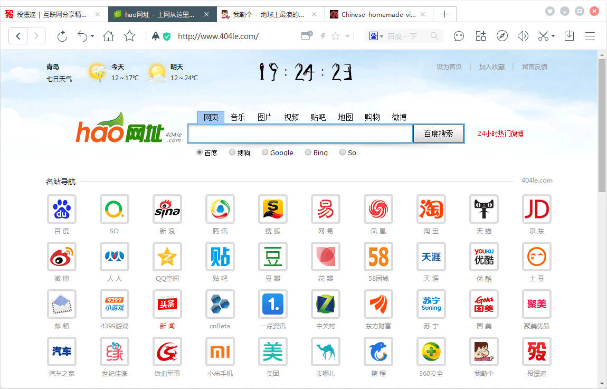Screen dimensions: 607x389
Task: Focus the main page search field
Action: click(x=300, y=134)
